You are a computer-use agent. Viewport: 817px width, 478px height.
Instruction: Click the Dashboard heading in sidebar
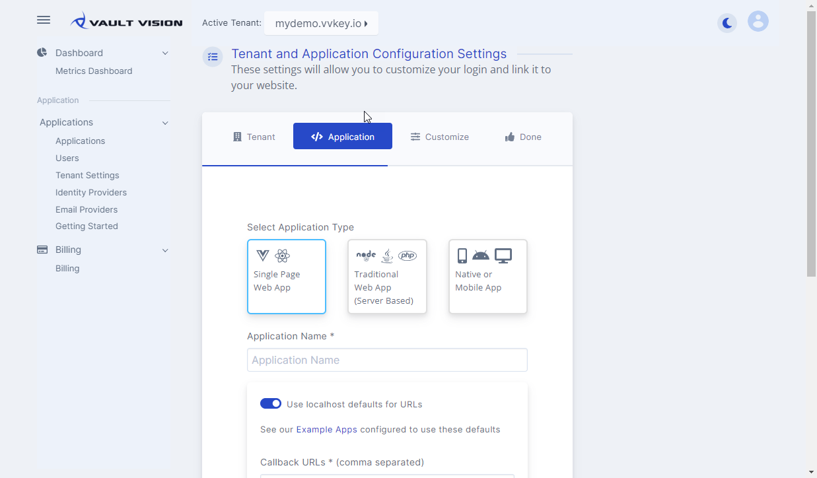point(79,53)
